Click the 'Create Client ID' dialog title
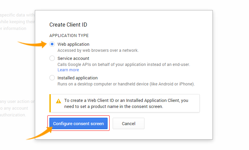The width and height of the screenshot is (249, 150). coord(68,25)
